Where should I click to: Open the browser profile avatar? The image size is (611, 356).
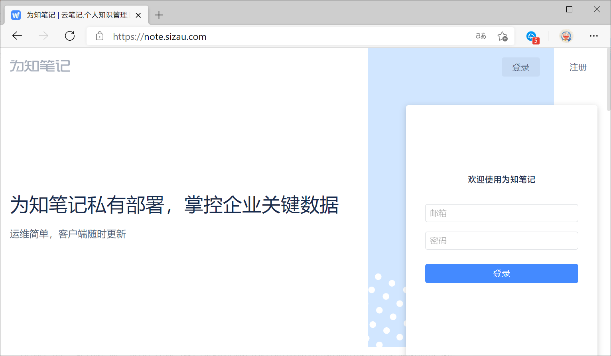click(566, 36)
